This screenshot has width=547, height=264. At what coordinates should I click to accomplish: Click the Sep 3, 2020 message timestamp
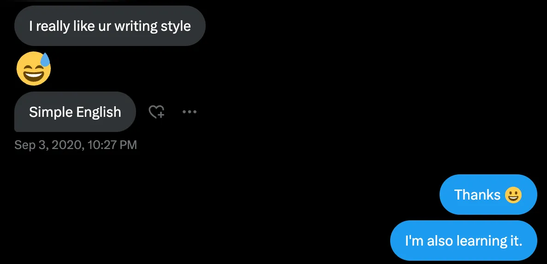click(76, 145)
